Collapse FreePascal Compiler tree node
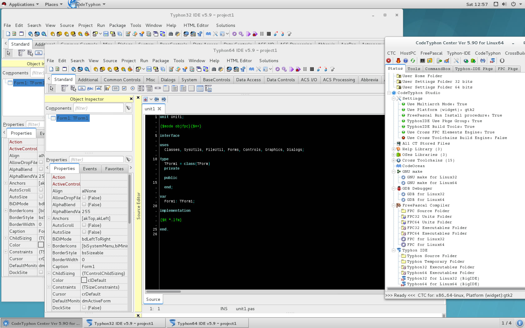Viewport: 525px width, 328px height. pos(394,205)
